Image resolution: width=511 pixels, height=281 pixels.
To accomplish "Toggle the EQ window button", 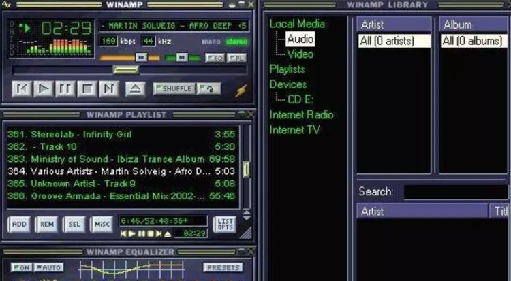I will click(x=215, y=58).
